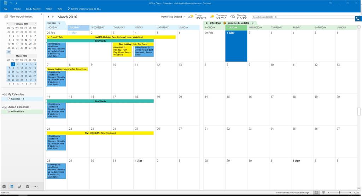Click scroll down arrow of Office Diary calendar
Viewport: 362px width, 196px height.
[359, 189]
